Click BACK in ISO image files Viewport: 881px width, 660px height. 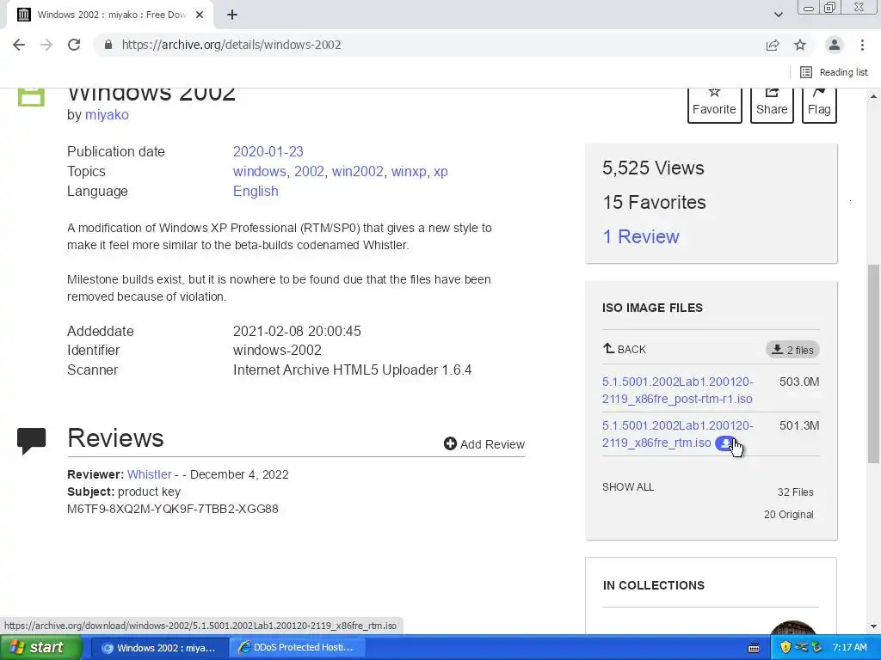pyautogui.click(x=625, y=349)
